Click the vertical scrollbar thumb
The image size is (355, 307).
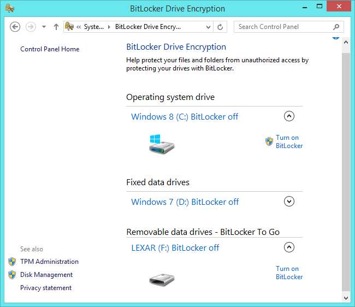[346, 172]
